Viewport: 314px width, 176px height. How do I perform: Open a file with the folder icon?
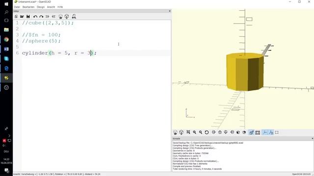click(x=22, y=17)
